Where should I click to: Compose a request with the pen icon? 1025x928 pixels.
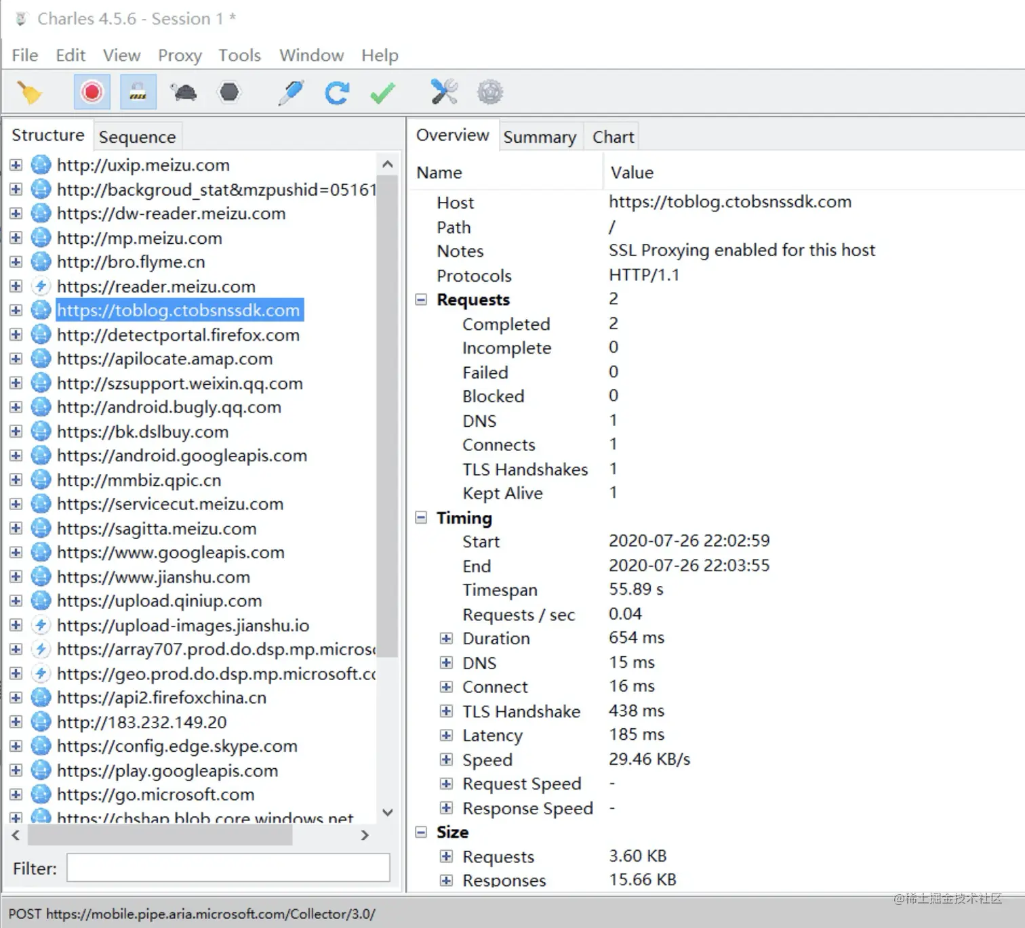291,92
